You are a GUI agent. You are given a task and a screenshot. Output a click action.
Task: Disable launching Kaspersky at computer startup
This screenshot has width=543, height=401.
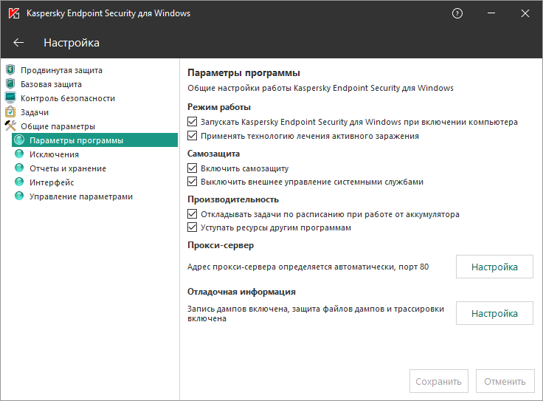(193, 122)
